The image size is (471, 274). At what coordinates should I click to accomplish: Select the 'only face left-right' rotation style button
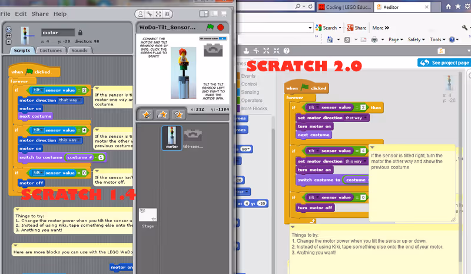click(x=8, y=35)
